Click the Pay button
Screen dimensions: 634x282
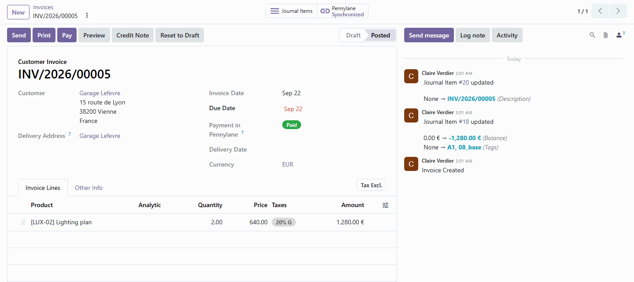pos(67,35)
